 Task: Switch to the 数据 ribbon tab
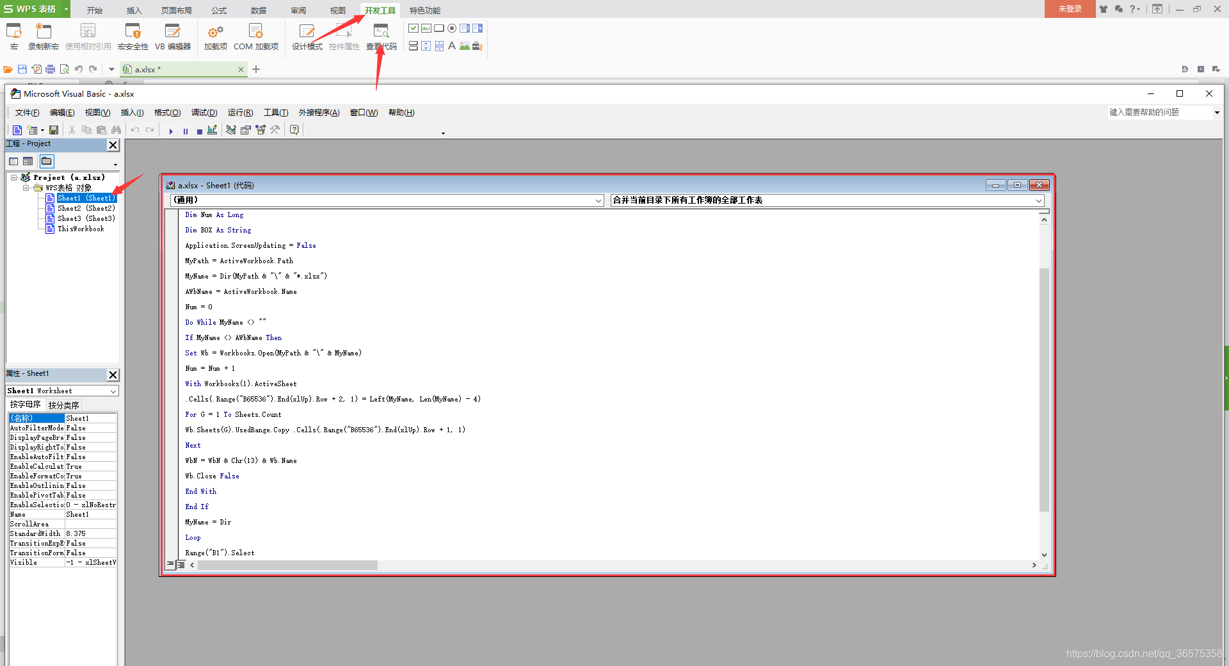tap(259, 10)
